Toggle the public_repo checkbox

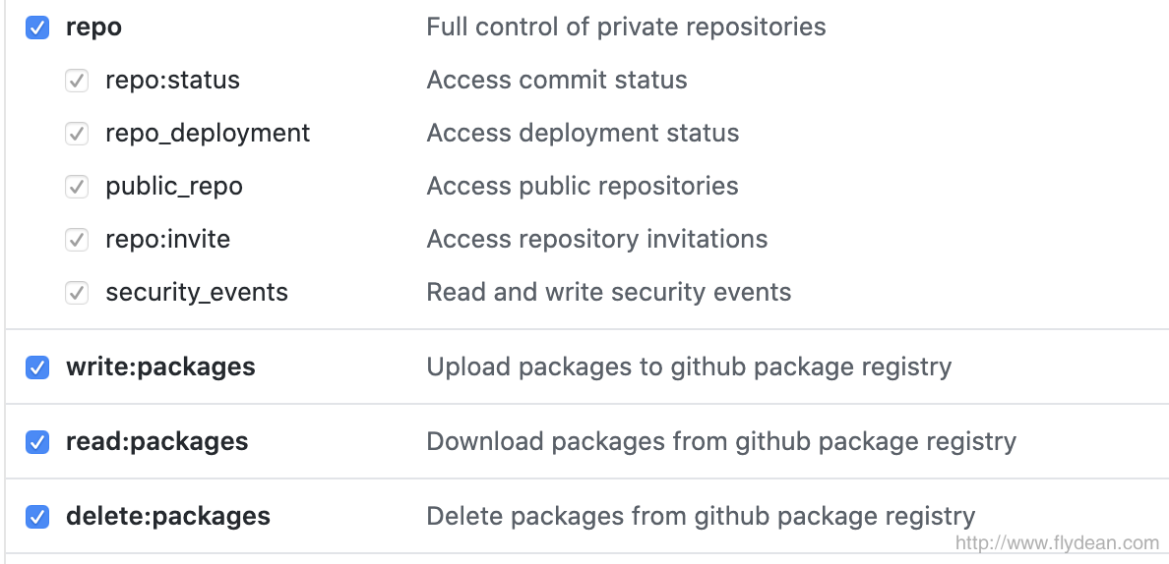coord(77,187)
